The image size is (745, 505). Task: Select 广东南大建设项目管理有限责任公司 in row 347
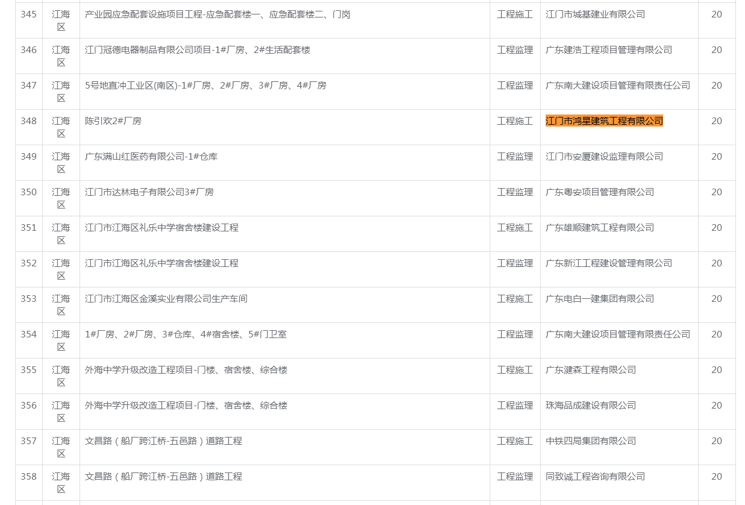click(618, 86)
